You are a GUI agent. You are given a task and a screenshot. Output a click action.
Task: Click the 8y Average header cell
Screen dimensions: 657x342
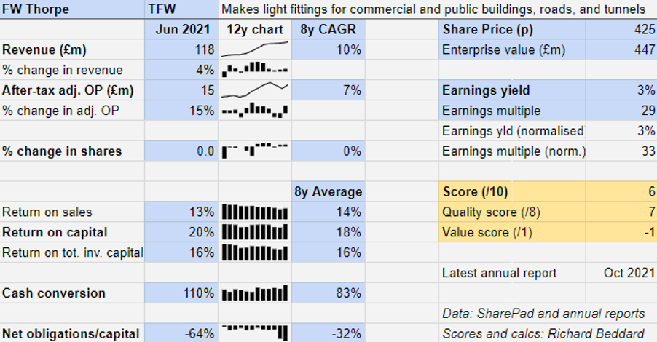328,191
